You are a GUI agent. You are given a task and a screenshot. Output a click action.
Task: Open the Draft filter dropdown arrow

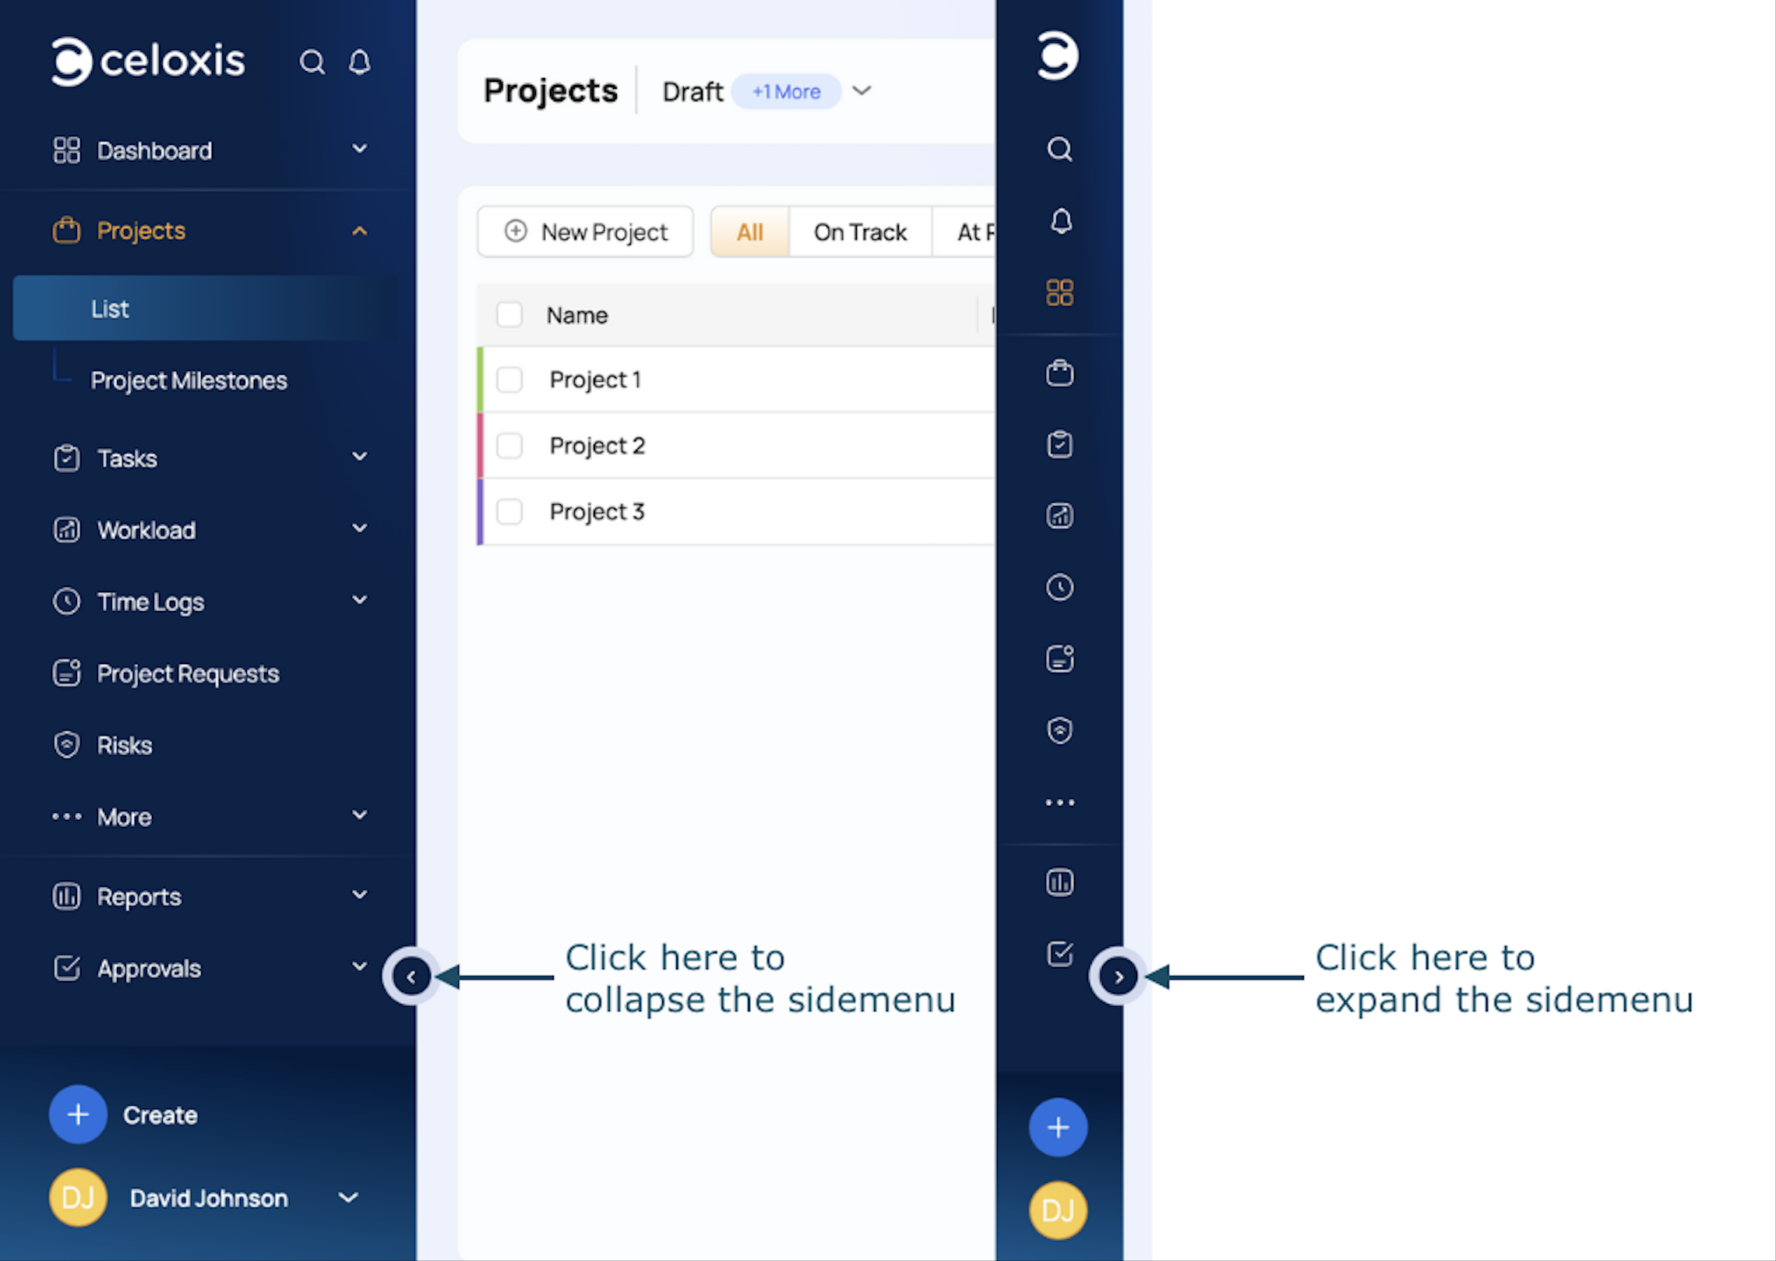pyautogui.click(x=862, y=91)
